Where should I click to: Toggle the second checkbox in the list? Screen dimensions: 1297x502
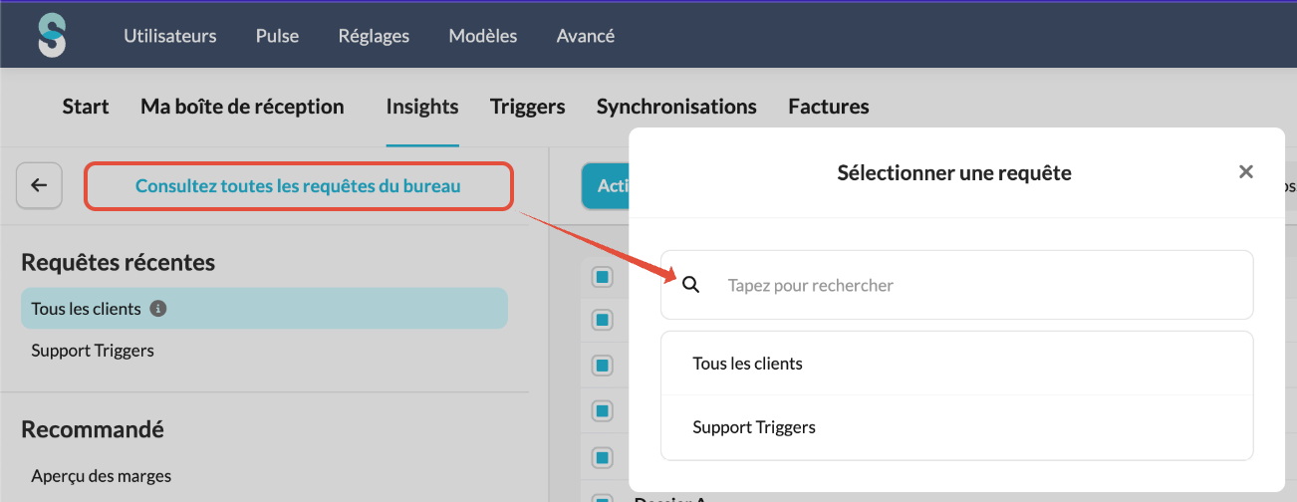point(602,320)
